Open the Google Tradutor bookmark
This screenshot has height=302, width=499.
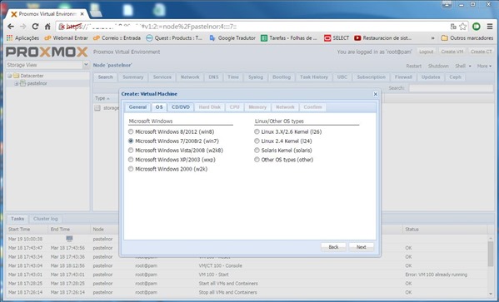[x=232, y=37]
